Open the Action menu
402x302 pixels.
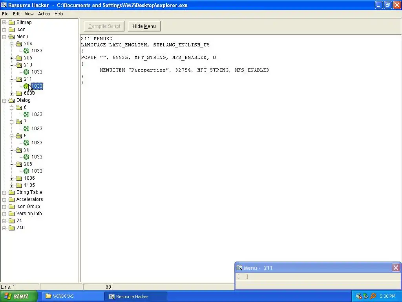click(x=44, y=14)
